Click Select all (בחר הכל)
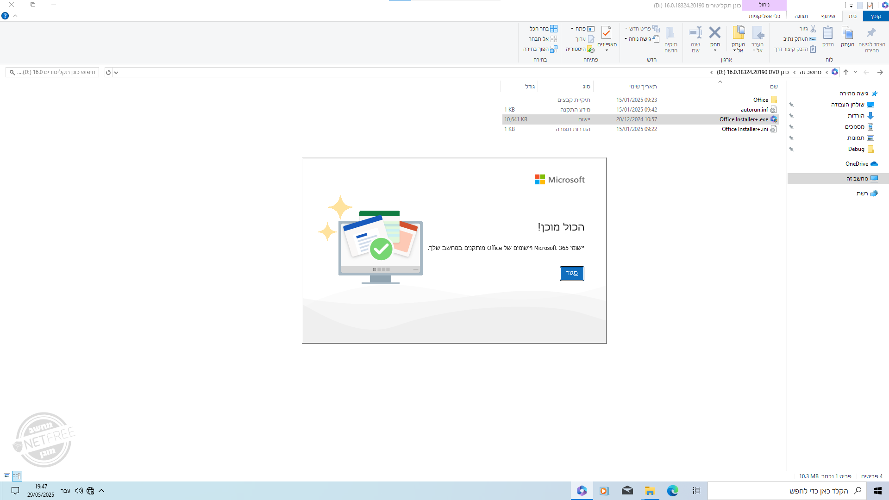 pyautogui.click(x=544, y=29)
